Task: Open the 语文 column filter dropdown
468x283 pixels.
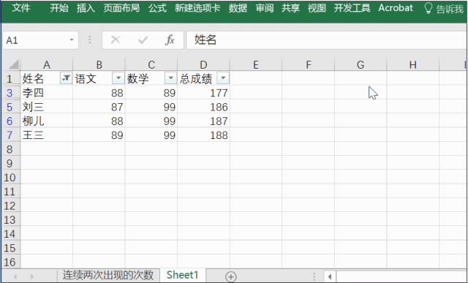Action: (118, 78)
